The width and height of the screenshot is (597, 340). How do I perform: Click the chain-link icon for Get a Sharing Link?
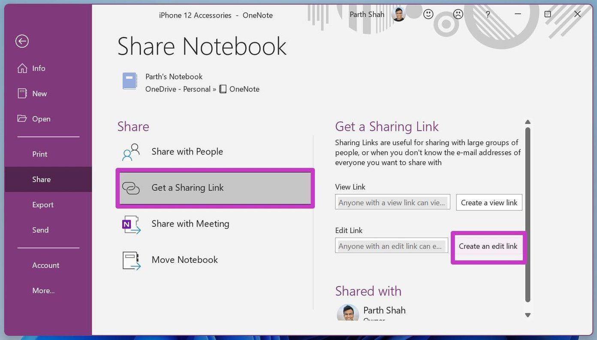pos(131,188)
